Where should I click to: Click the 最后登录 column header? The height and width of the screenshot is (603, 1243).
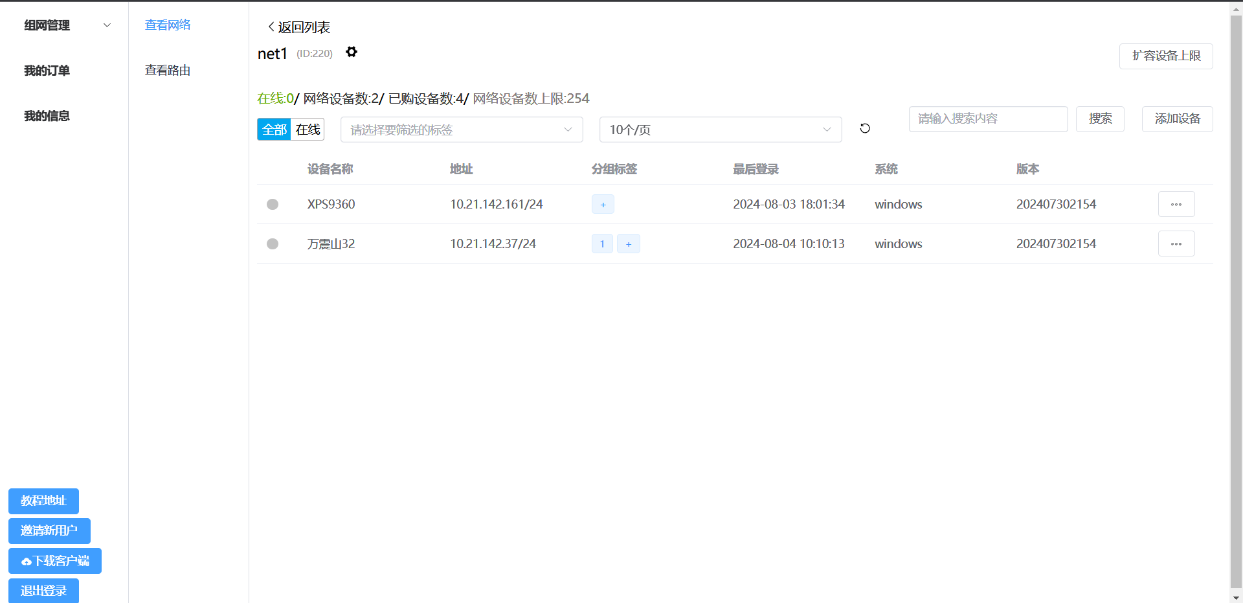click(756, 169)
